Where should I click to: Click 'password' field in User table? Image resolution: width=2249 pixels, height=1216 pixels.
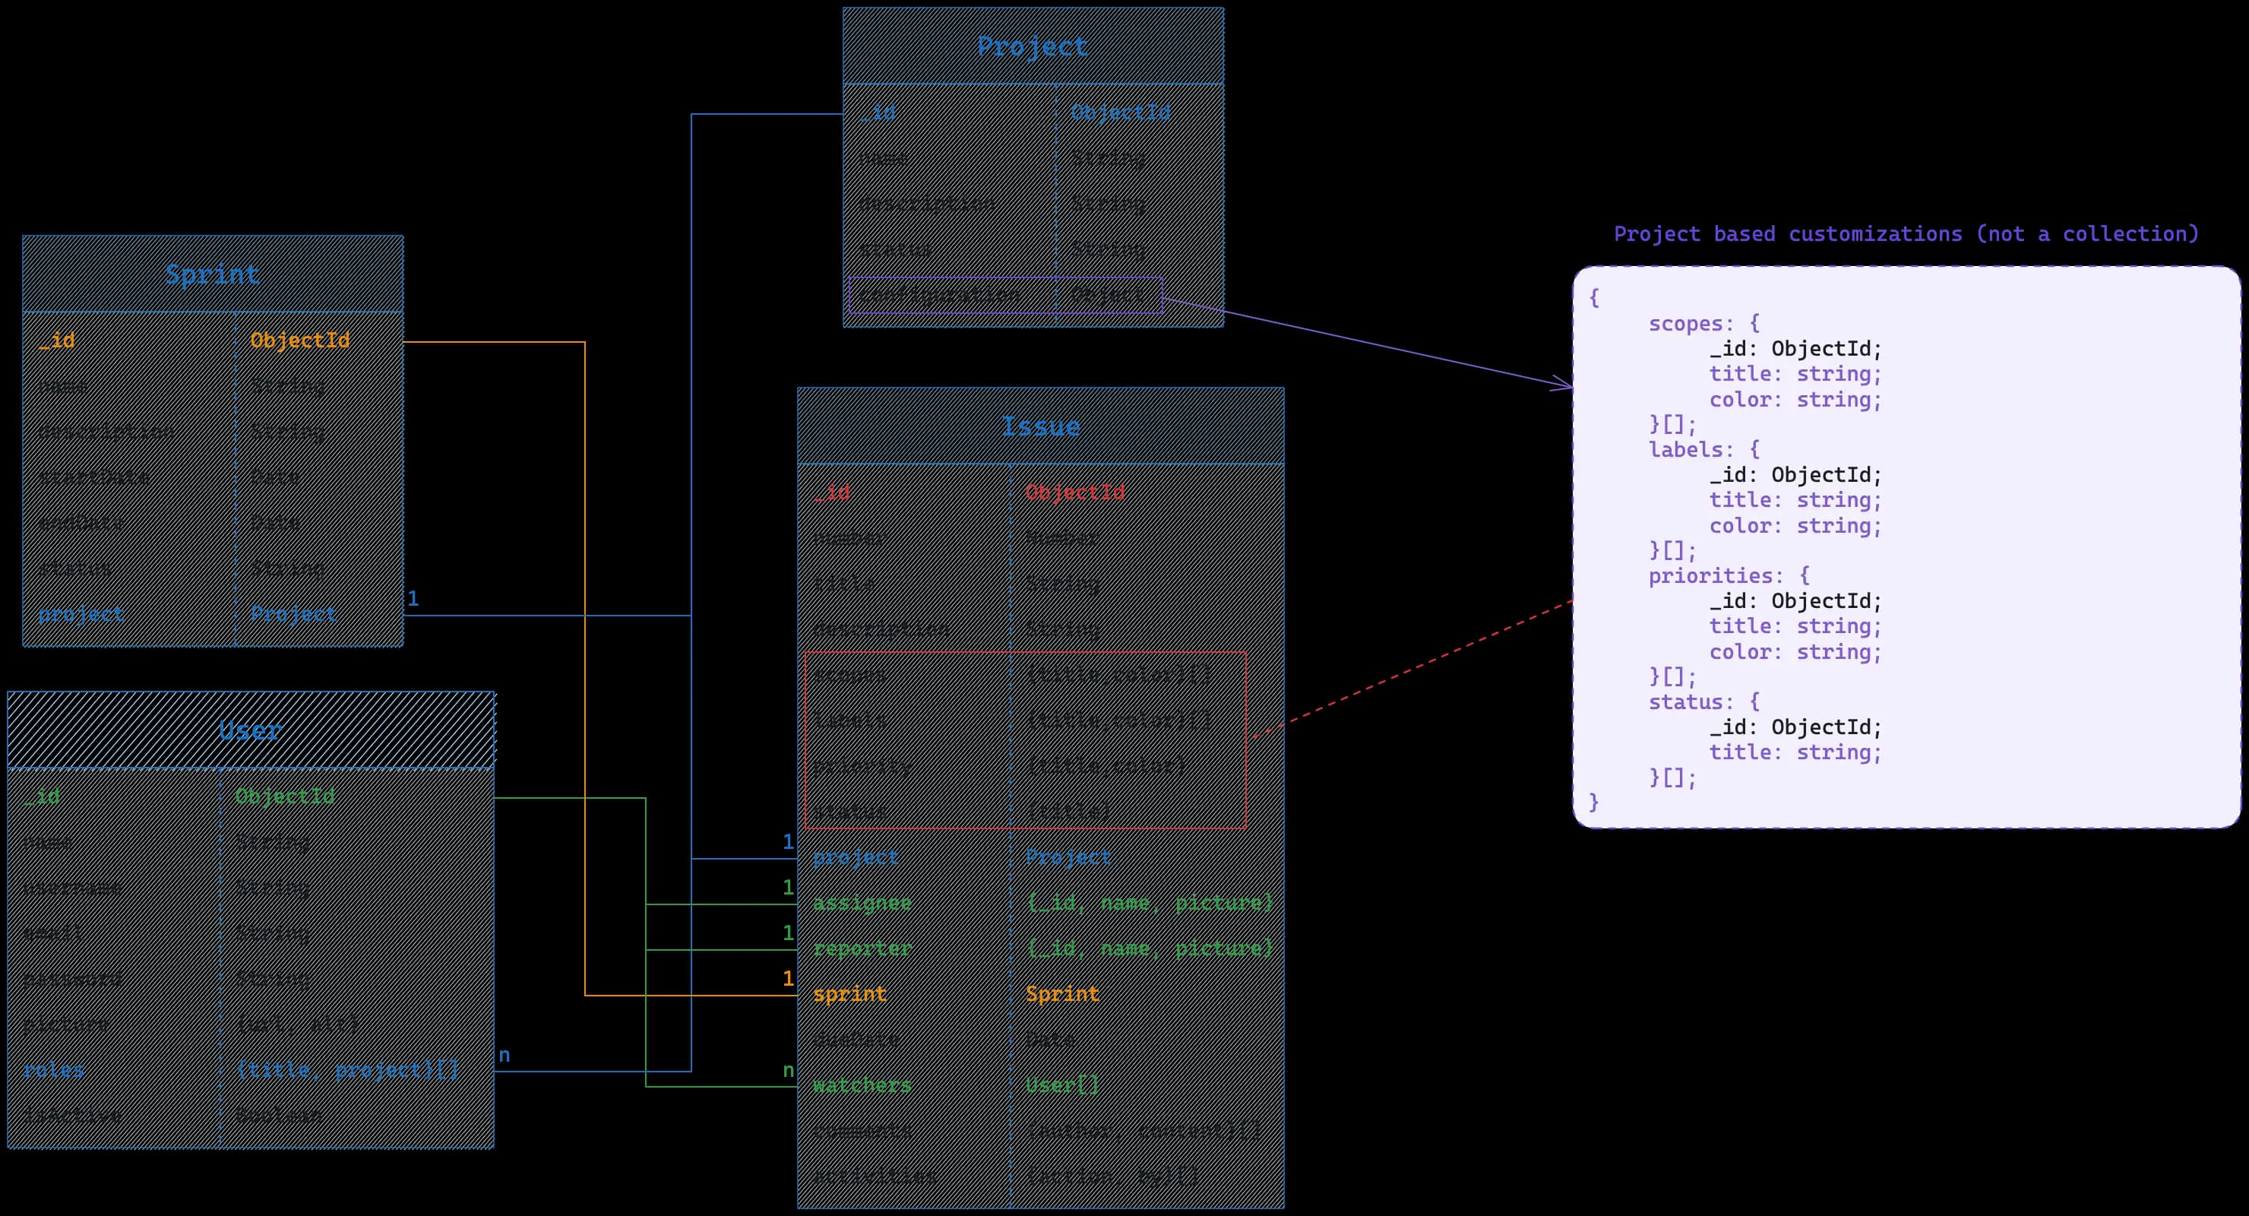[x=74, y=980]
